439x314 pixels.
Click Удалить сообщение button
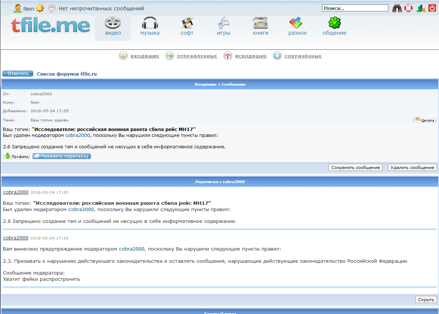[x=412, y=168]
